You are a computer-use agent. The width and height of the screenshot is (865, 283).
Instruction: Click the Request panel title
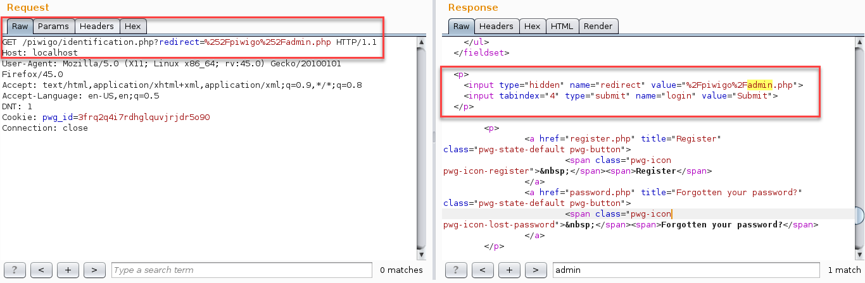28,8
